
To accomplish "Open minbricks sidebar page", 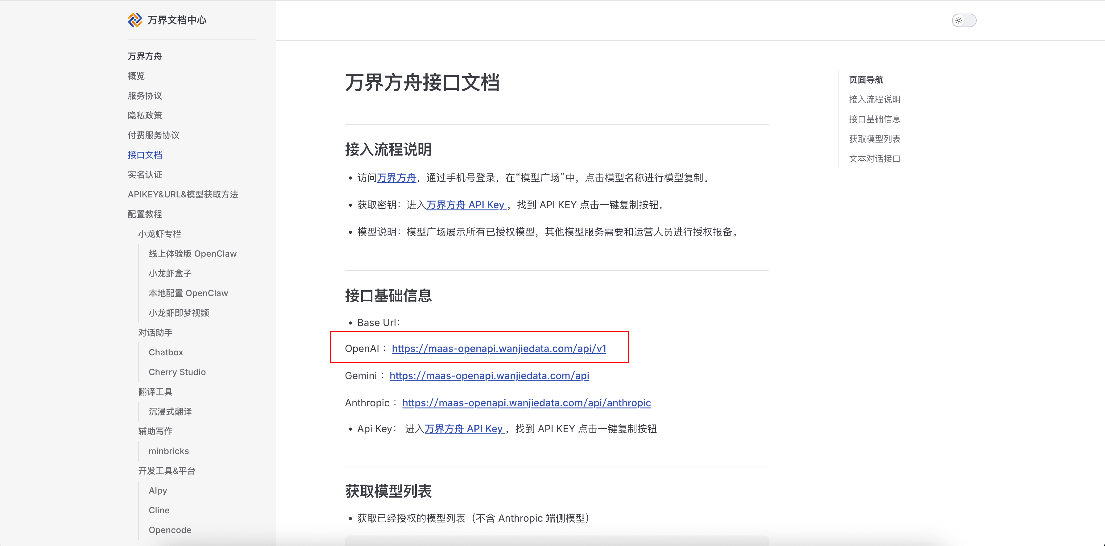I will pos(168,451).
